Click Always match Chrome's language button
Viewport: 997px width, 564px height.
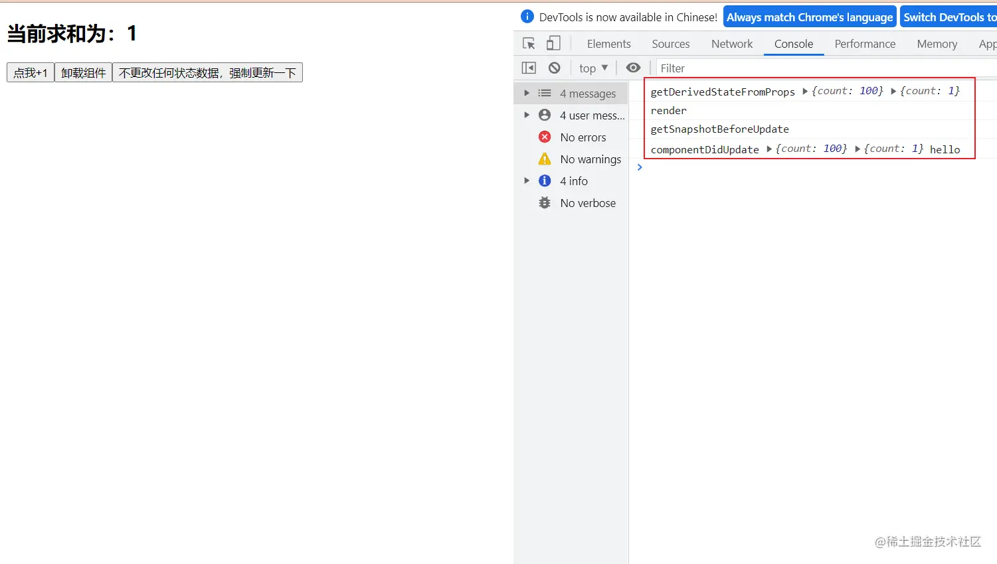point(810,17)
